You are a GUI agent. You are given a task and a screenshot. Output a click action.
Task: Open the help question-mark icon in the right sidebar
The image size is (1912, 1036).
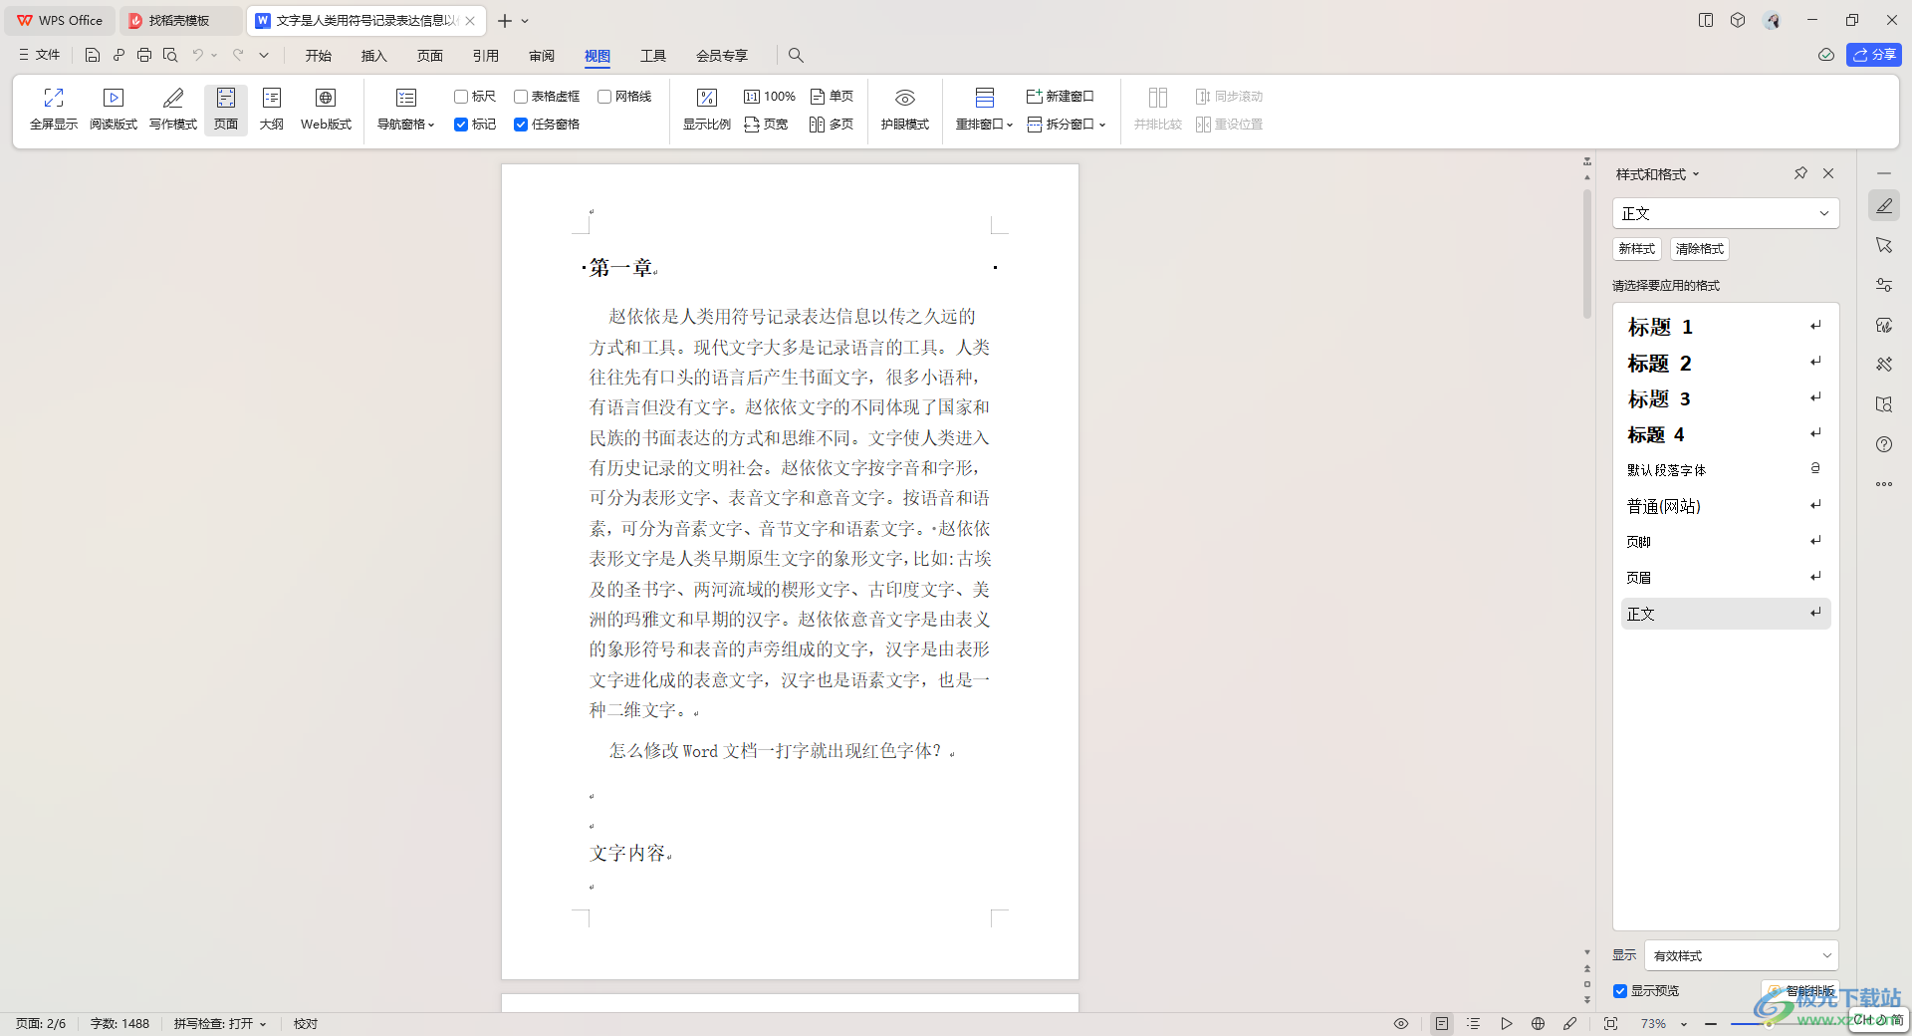pos(1884,444)
